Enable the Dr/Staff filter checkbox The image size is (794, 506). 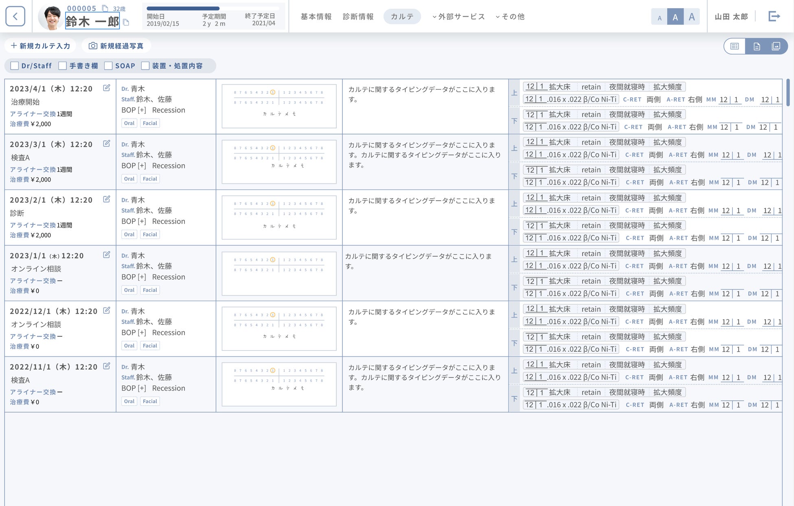click(x=15, y=66)
